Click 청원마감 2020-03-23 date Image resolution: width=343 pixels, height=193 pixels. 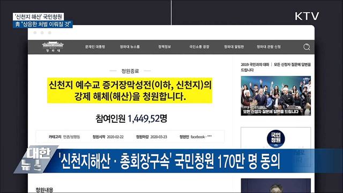[x=151, y=137]
